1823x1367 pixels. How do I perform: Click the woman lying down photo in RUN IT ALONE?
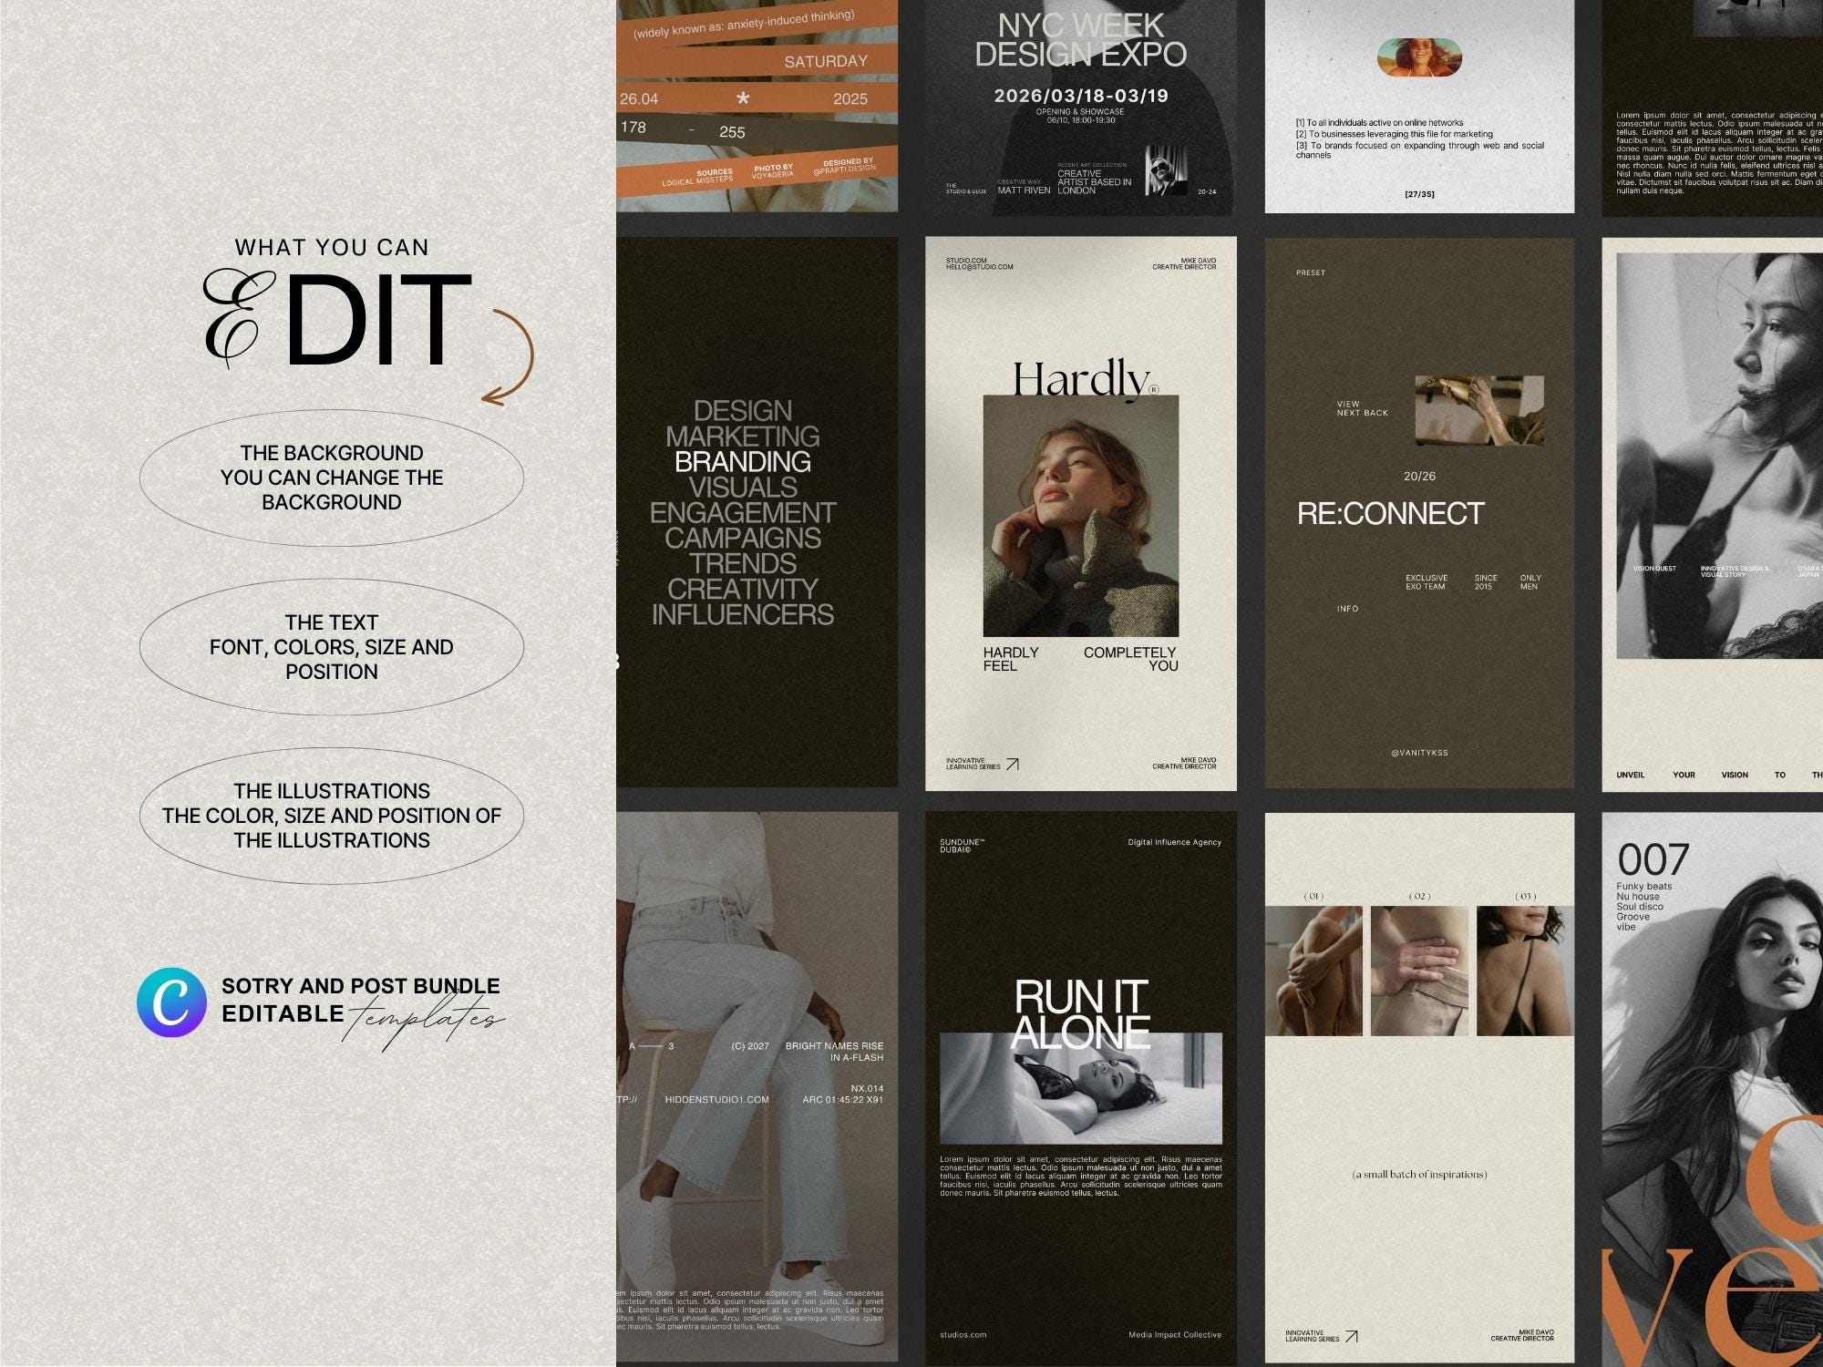[x=1081, y=1088]
